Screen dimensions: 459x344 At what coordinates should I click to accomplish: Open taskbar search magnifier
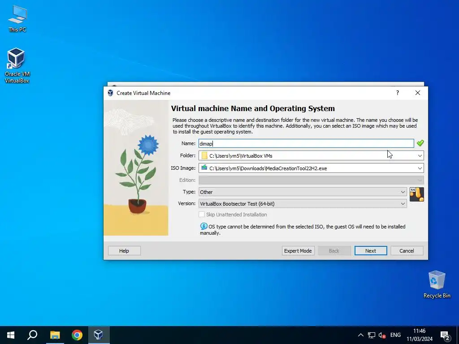(32, 335)
